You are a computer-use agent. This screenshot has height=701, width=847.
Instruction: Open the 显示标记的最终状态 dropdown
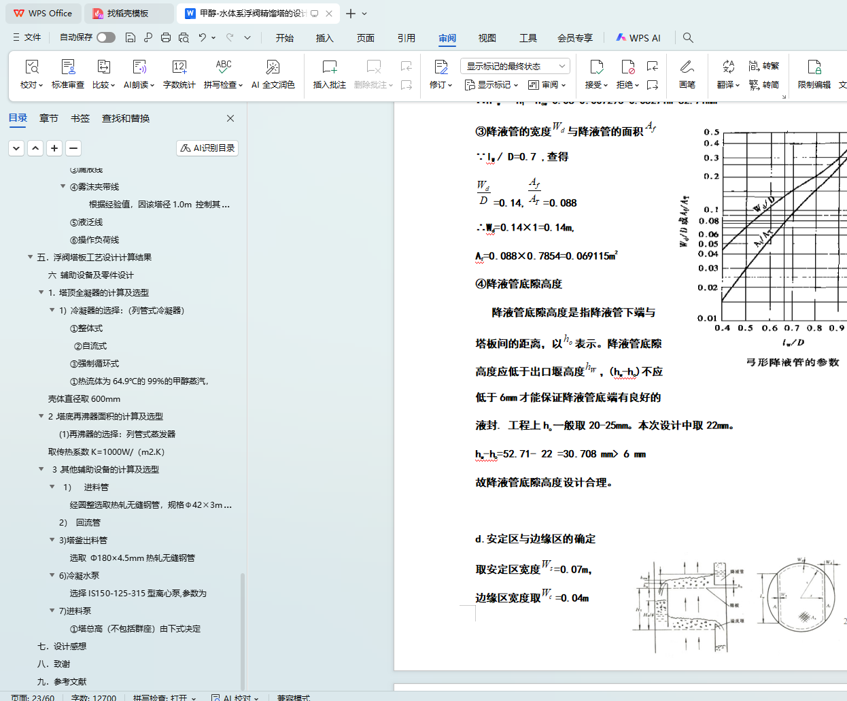(515, 66)
